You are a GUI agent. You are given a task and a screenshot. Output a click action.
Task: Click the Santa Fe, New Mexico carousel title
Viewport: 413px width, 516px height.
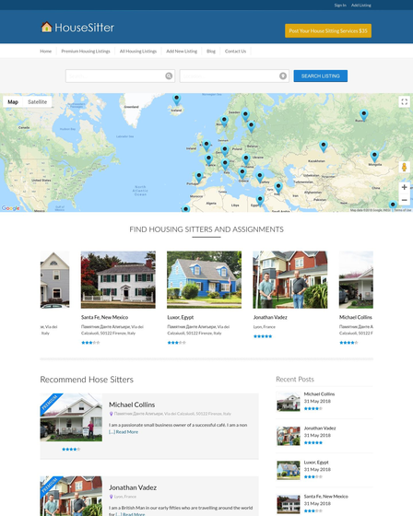click(x=105, y=317)
